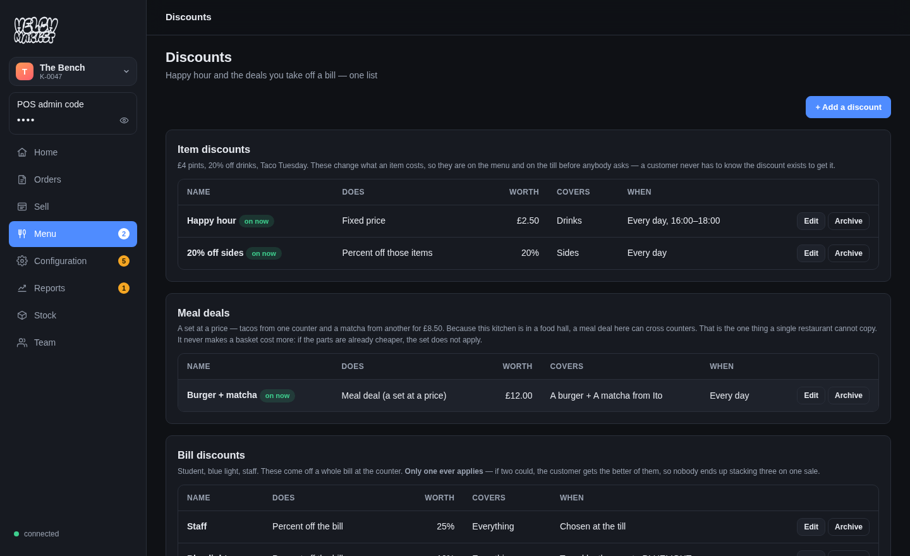Click the POS admin code dots field
The height and width of the screenshot is (556, 910).
click(26, 120)
